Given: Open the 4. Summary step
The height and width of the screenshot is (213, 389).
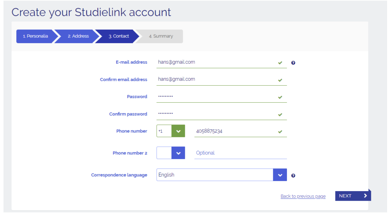Looking at the screenshot, I should click(161, 36).
